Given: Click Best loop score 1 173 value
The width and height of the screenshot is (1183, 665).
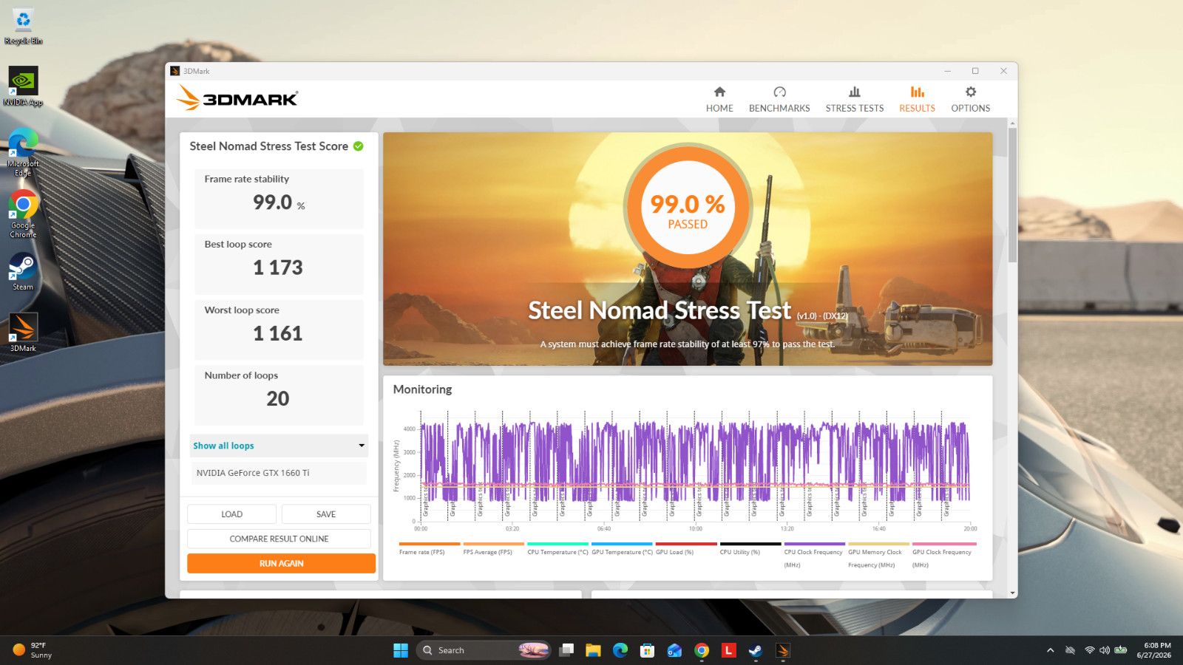Looking at the screenshot, I should point(278,267).
